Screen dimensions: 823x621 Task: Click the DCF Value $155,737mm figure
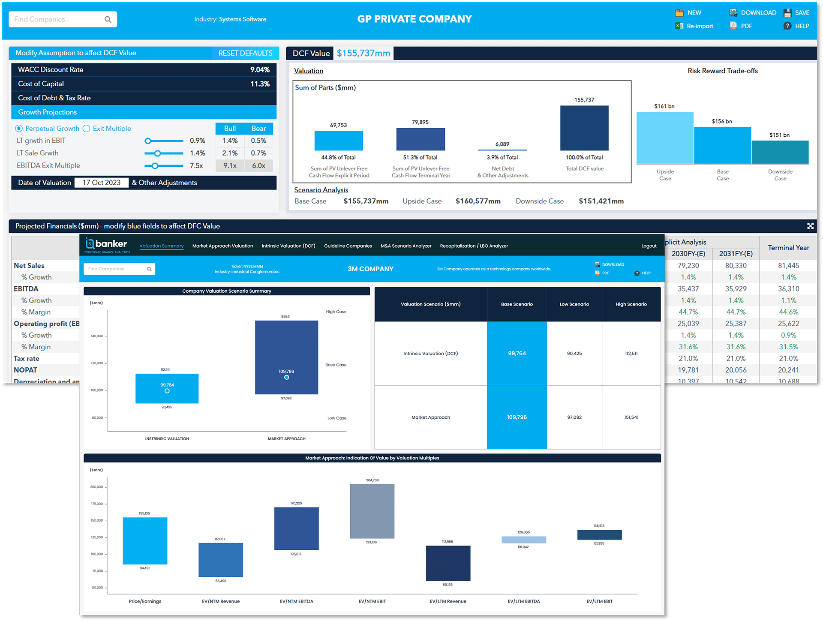point(363,53)
